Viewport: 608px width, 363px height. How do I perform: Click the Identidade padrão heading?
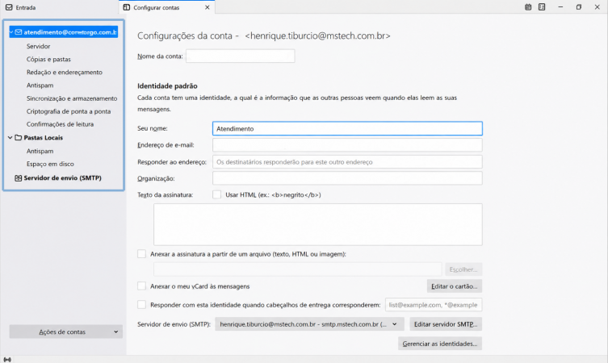point(167,86)
